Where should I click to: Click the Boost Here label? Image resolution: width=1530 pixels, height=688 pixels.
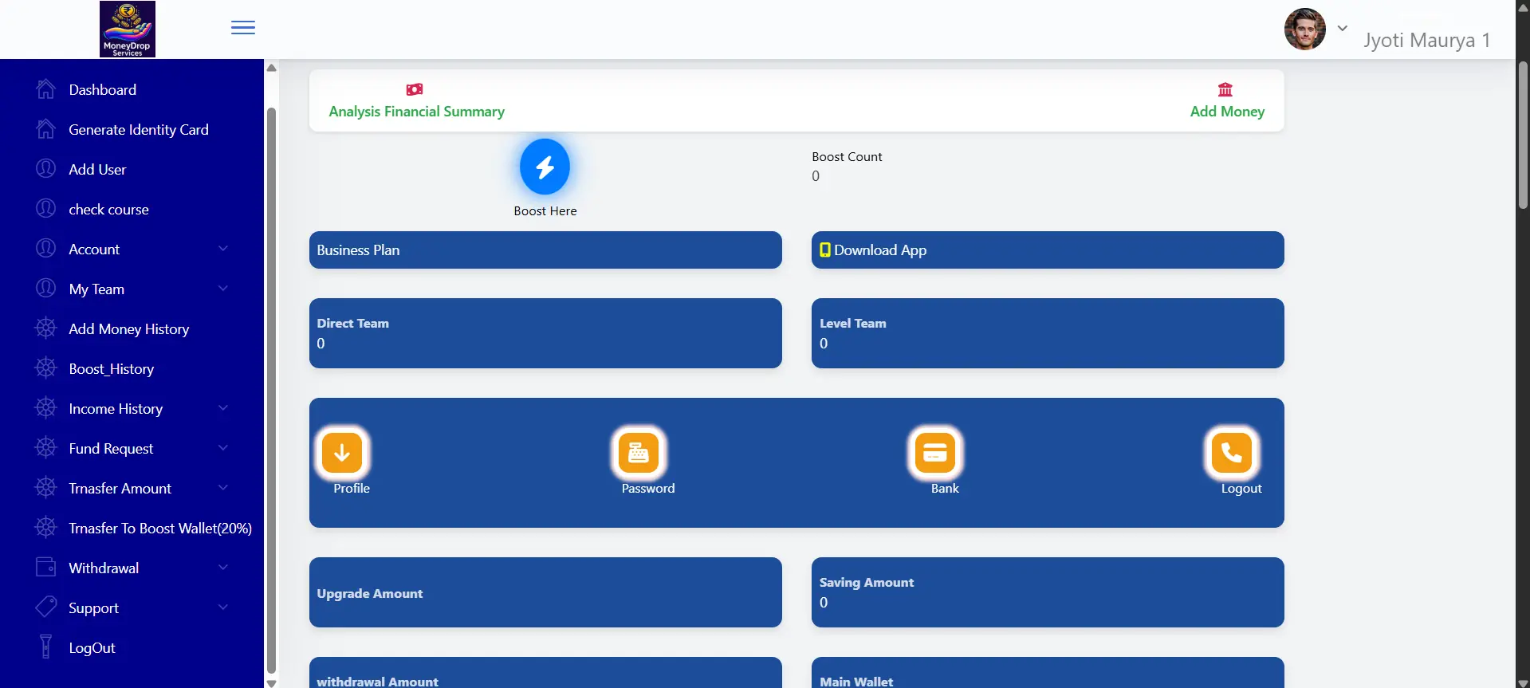click(545, 211)
